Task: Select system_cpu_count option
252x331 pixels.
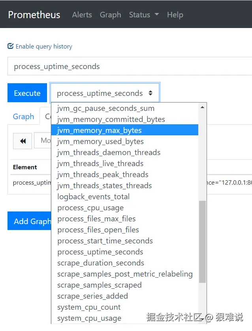Action: tap(125, 307)
